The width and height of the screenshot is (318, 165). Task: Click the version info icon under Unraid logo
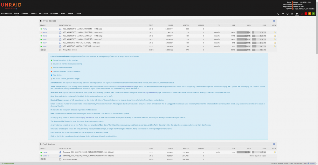point(17,9)
